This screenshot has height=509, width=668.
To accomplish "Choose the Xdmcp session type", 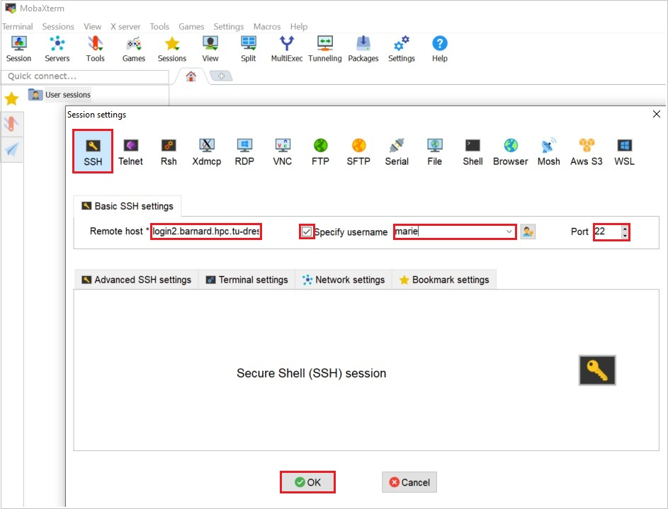I will click(x=207, y=151).
